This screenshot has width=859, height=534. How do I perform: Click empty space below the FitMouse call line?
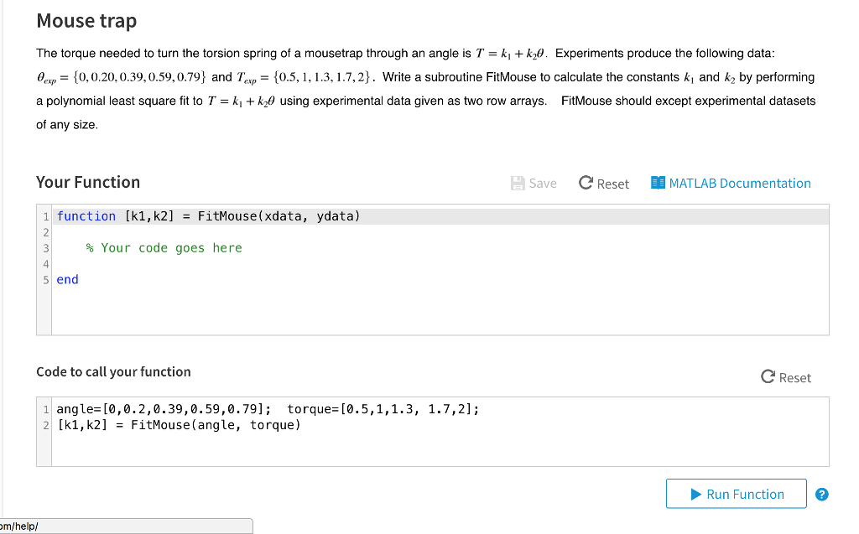pyautogui.click(x=419, y=450)
